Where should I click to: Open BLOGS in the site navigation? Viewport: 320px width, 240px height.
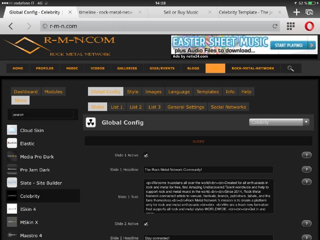point(193,68)
